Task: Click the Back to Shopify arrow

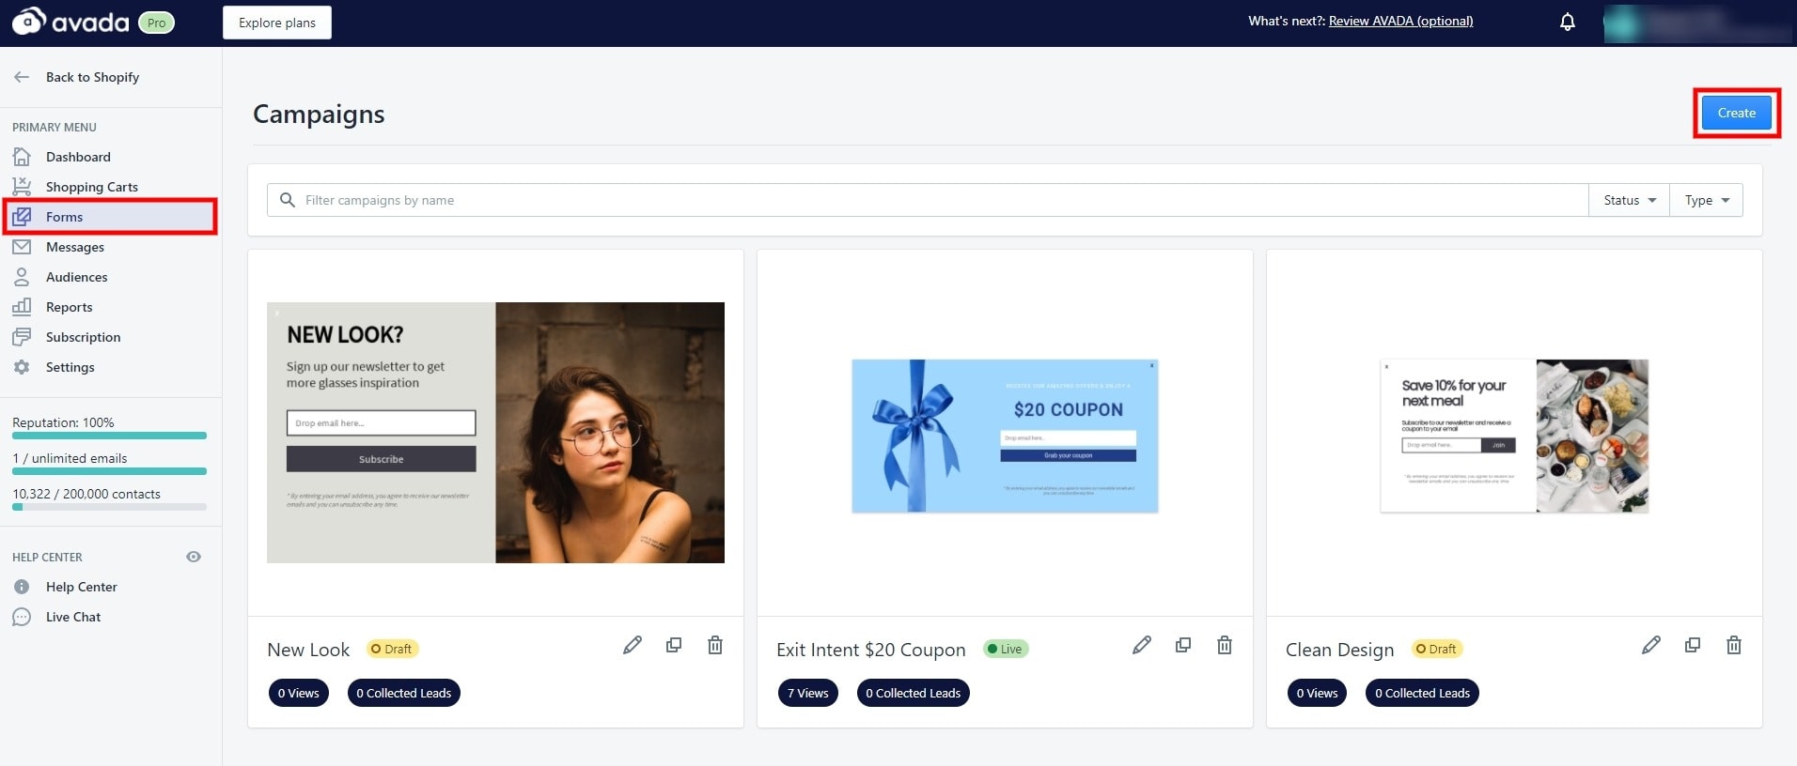Action: tap(22, 77)
